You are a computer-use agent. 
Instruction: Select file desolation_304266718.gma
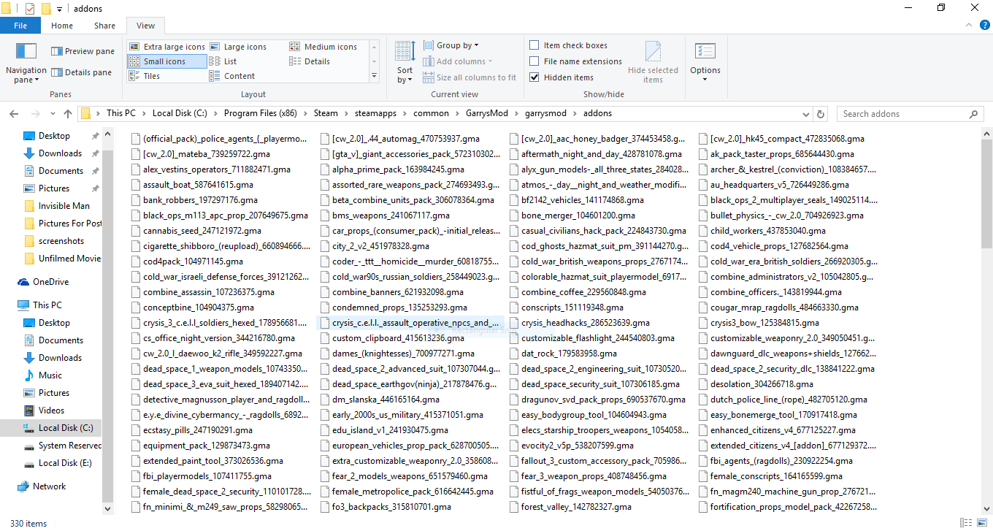[x=756, y=384]
